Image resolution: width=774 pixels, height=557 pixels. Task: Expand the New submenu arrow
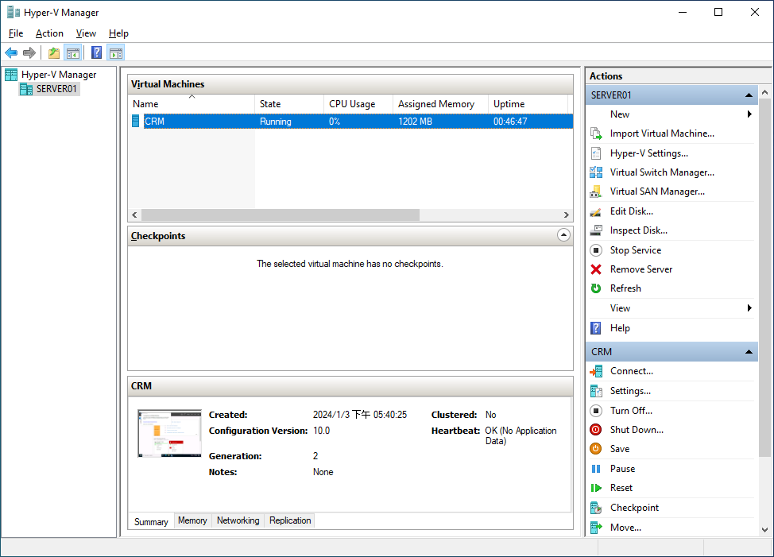(x=749, y=114)
